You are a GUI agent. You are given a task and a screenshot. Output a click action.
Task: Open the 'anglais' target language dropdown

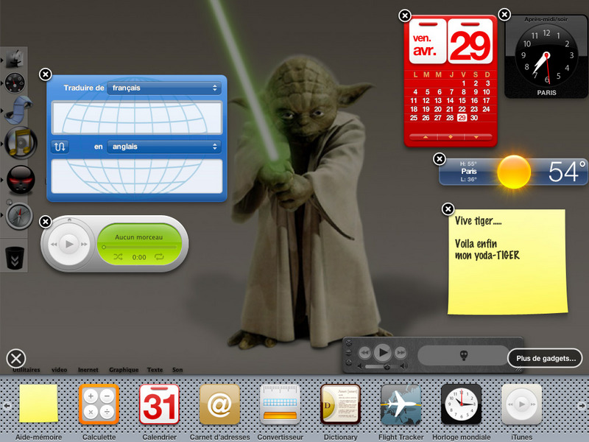(164, 147)
